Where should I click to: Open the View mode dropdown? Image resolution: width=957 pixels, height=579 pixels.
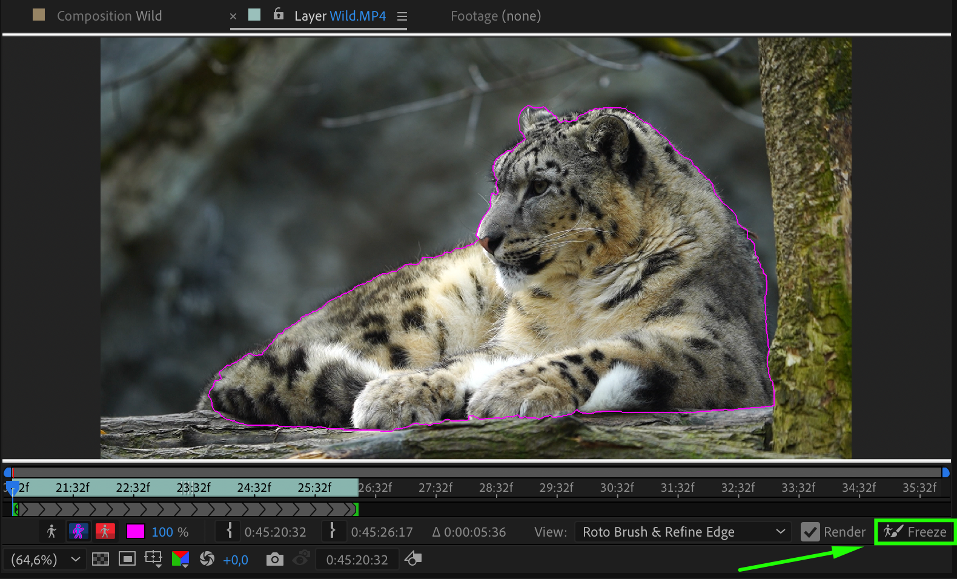point(683,532)
